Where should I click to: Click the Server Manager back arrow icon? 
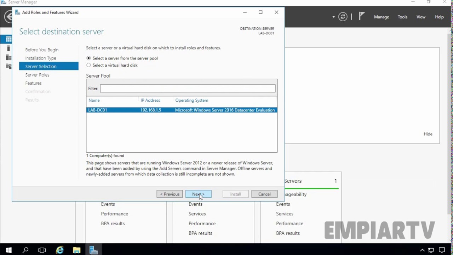tap(8, 17)
